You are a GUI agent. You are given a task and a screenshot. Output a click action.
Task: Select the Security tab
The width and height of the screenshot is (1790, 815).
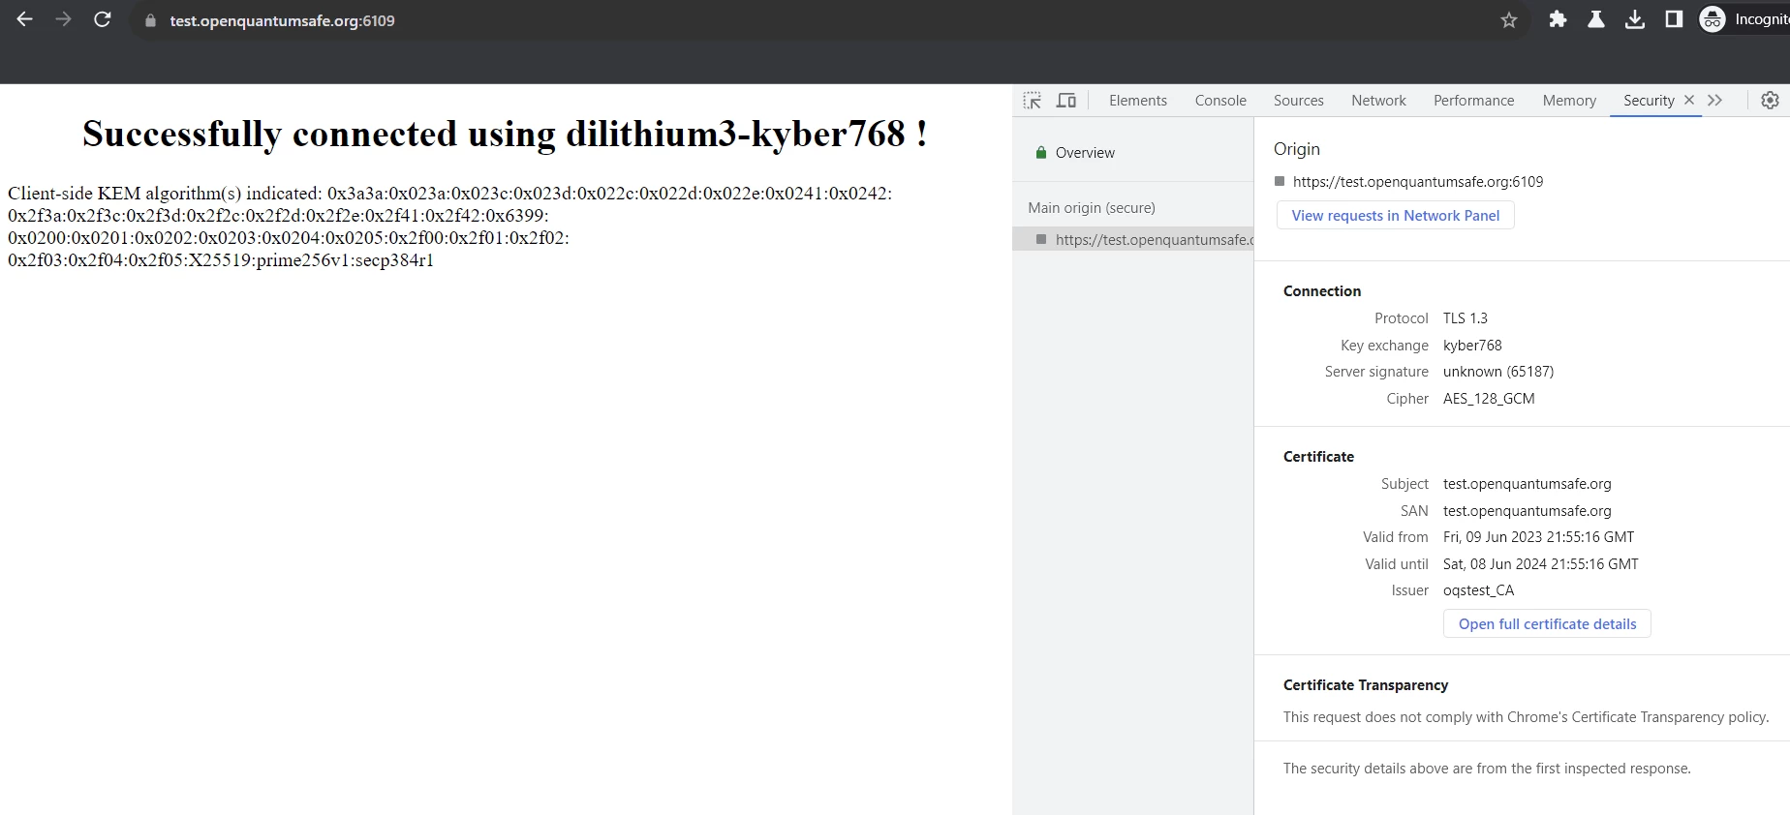[x=1649, y=101]
